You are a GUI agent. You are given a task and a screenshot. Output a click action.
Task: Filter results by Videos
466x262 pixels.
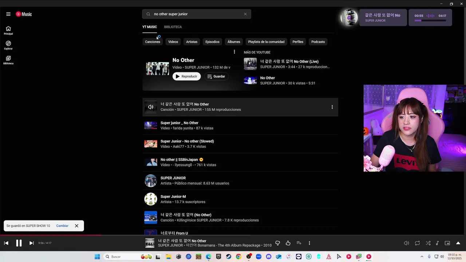click(173, 42)
